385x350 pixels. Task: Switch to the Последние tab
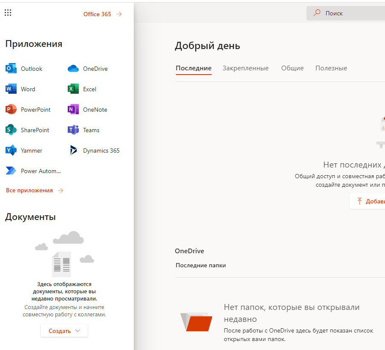click(193, 68)
